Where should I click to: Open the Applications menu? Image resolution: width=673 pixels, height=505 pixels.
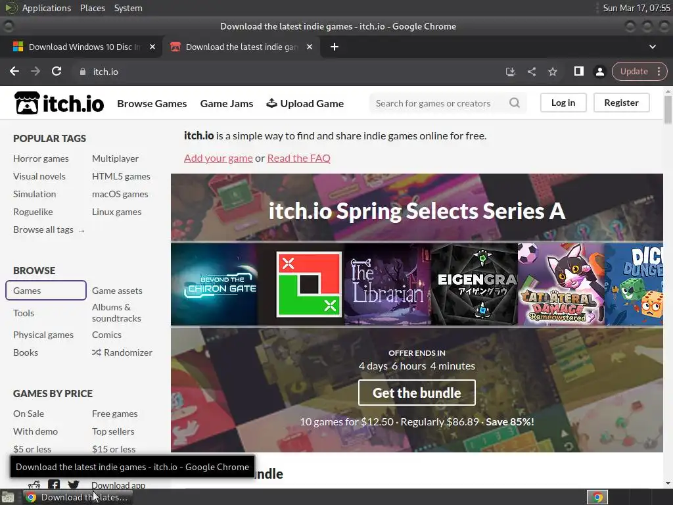[x=47, y=8]
